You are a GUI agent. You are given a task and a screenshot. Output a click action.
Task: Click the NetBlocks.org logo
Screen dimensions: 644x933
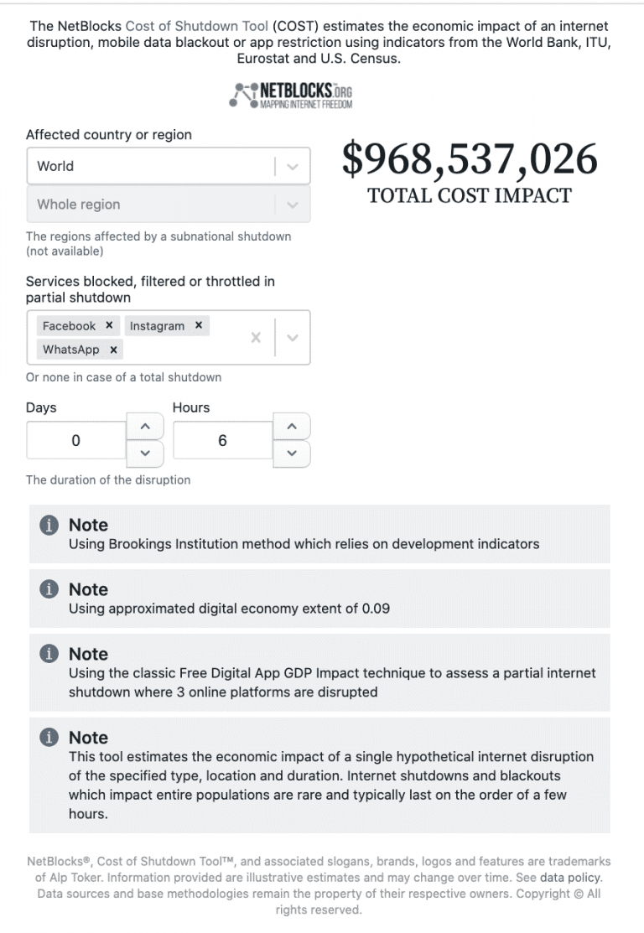(291, 95)
